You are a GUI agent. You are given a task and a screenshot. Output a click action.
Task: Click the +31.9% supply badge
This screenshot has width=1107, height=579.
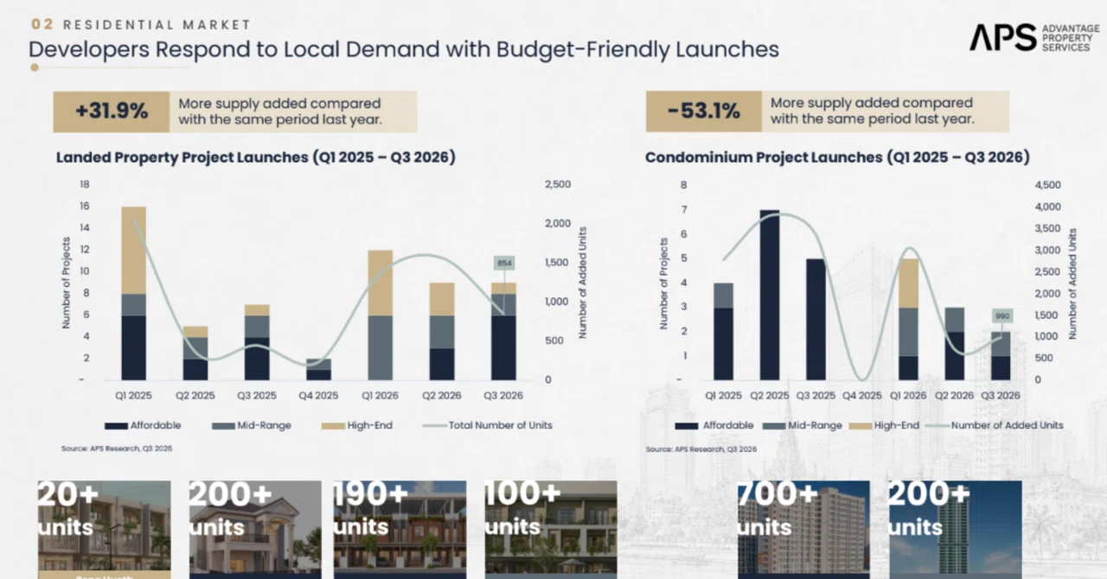click(x=112, y=111)
